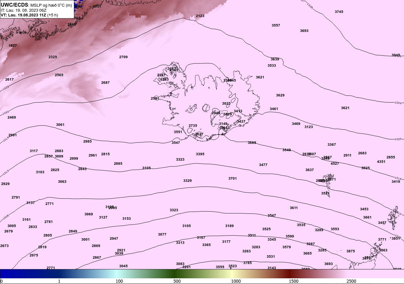Click the map value 3469
This screenshot has height=284, width=404.
[296, 124]
